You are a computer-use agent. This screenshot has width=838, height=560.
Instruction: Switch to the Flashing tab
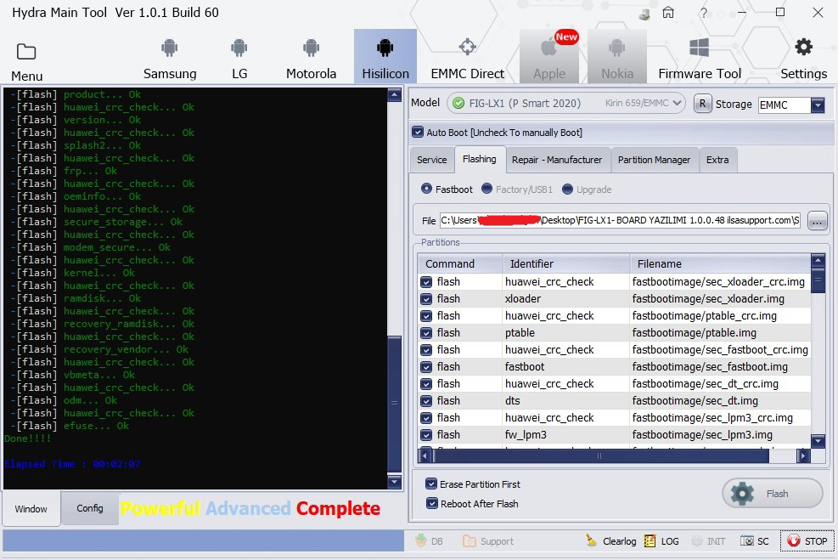[x=480, y=160]
